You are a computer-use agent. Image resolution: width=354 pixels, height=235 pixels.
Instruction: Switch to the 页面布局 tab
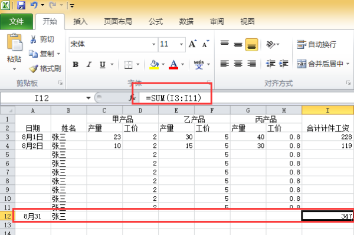(x=118, y=22)
